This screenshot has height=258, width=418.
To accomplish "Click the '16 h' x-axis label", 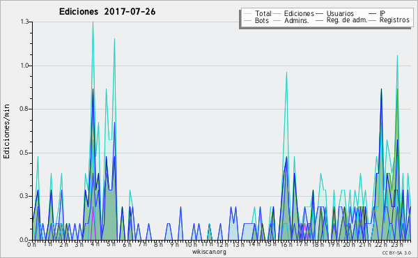I will (286, 244).
